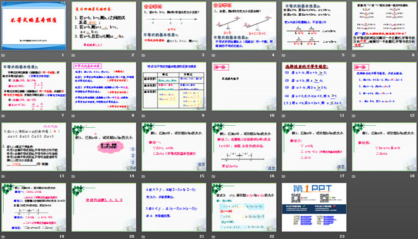Click the animation star icon under slide 22
This screenshot has width=418, height=239.
click(213, 236)
